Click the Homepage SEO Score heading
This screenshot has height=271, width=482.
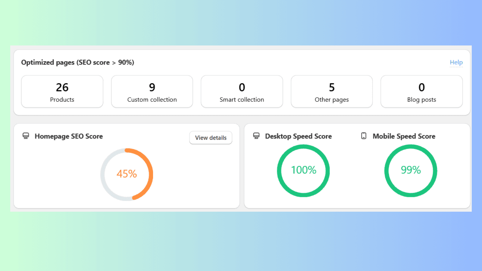click(x=69, y=136)
